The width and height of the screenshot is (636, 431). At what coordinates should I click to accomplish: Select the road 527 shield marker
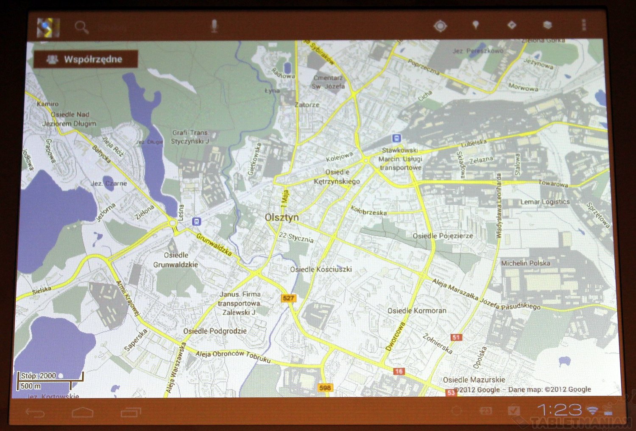pyautogui.click(x=288, y=298)
